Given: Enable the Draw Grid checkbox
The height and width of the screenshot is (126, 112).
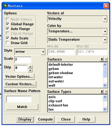Looking at the screenshot, I should (8, 43).
